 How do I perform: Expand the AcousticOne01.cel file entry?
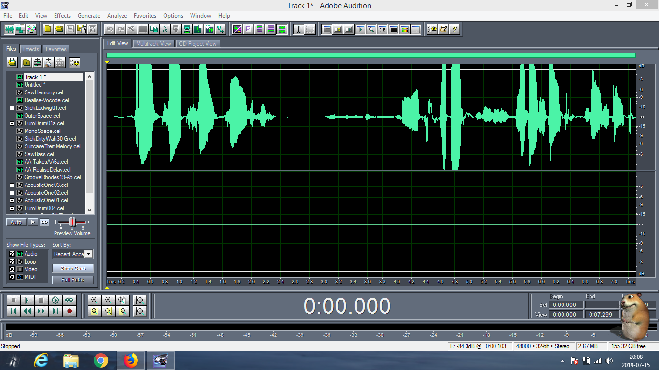[x=12, y=200]
